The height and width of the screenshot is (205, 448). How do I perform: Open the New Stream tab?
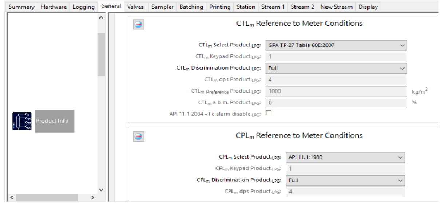(337, 7)
